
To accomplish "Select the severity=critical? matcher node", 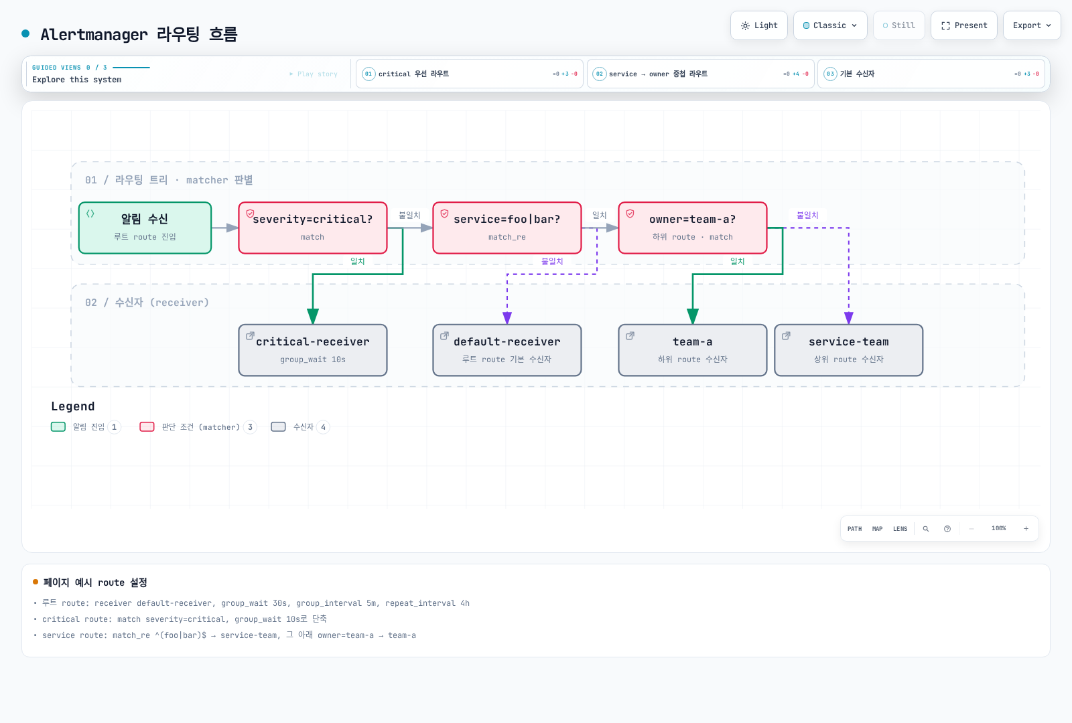I will point(313,228).
